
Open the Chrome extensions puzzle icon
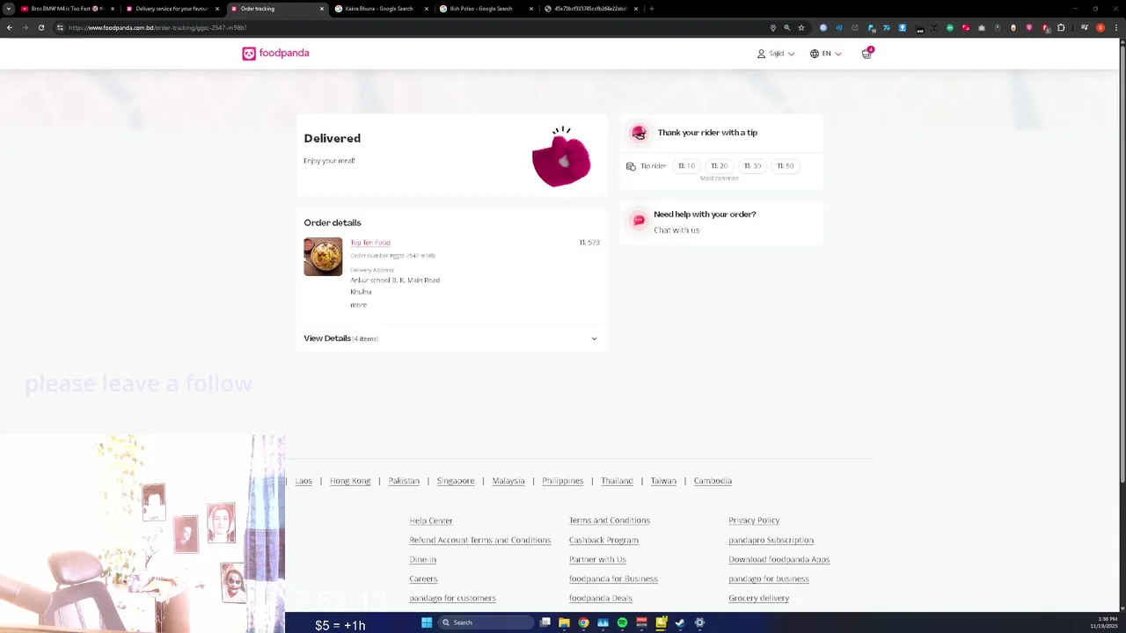coord(1061,28)
